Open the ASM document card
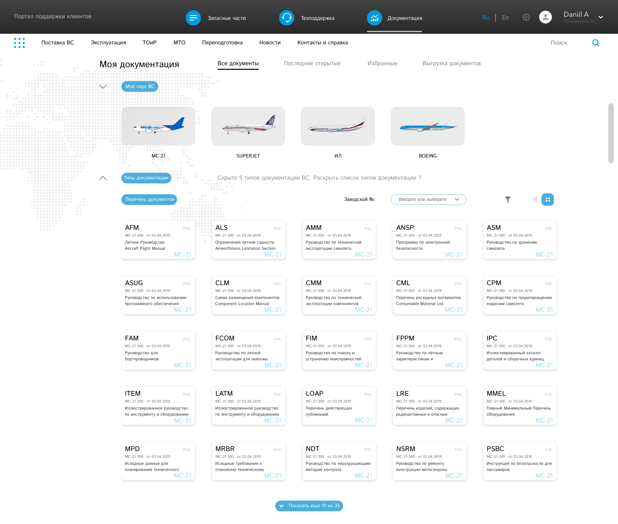This screenshot has width=618, height=524. (520, 240)
